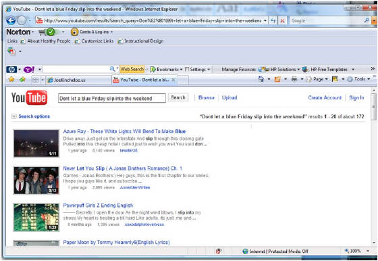Click the browser Forward arrow button
The height and width of the screenshot is (261, 378).
[22, 20]
